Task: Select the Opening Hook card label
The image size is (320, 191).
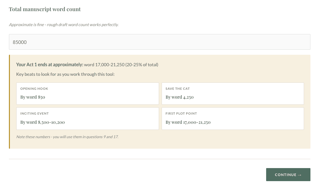Action: 34,88
